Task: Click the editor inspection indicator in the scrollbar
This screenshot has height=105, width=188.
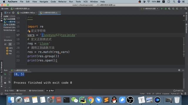Action: coord(184,16)
